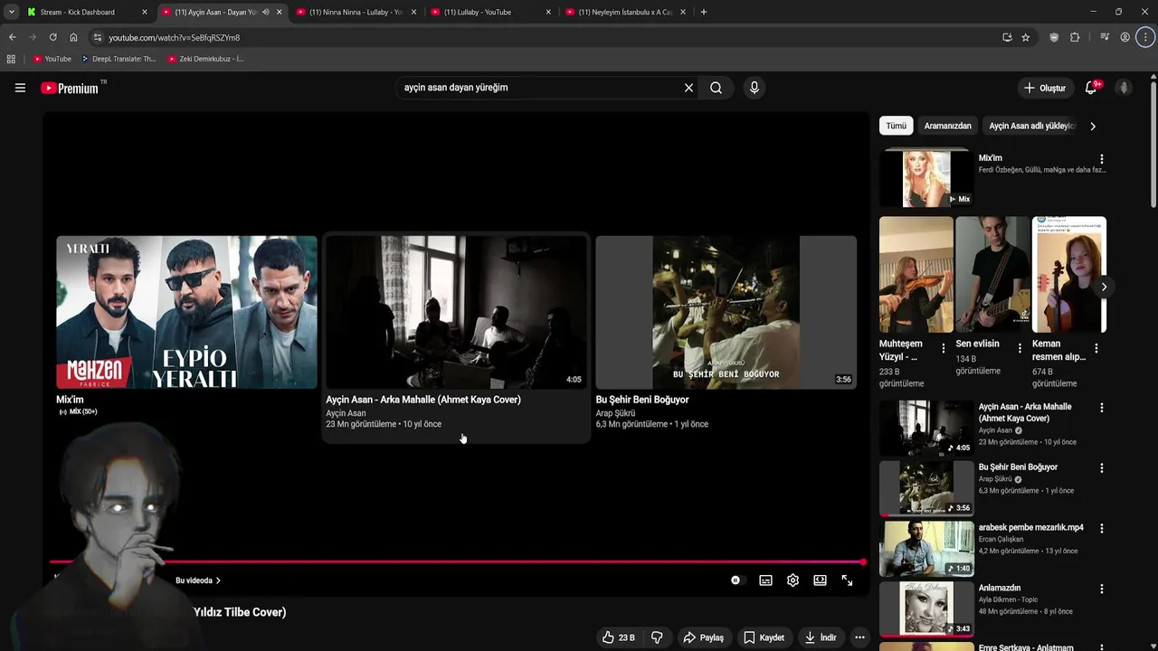Reload the current page
The width and height of the screenshot is (1158, 651).
click(52, 37)
